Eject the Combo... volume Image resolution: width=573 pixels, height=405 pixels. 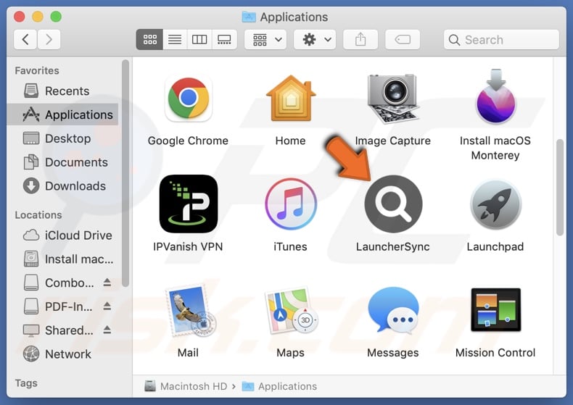click(107, 283)
